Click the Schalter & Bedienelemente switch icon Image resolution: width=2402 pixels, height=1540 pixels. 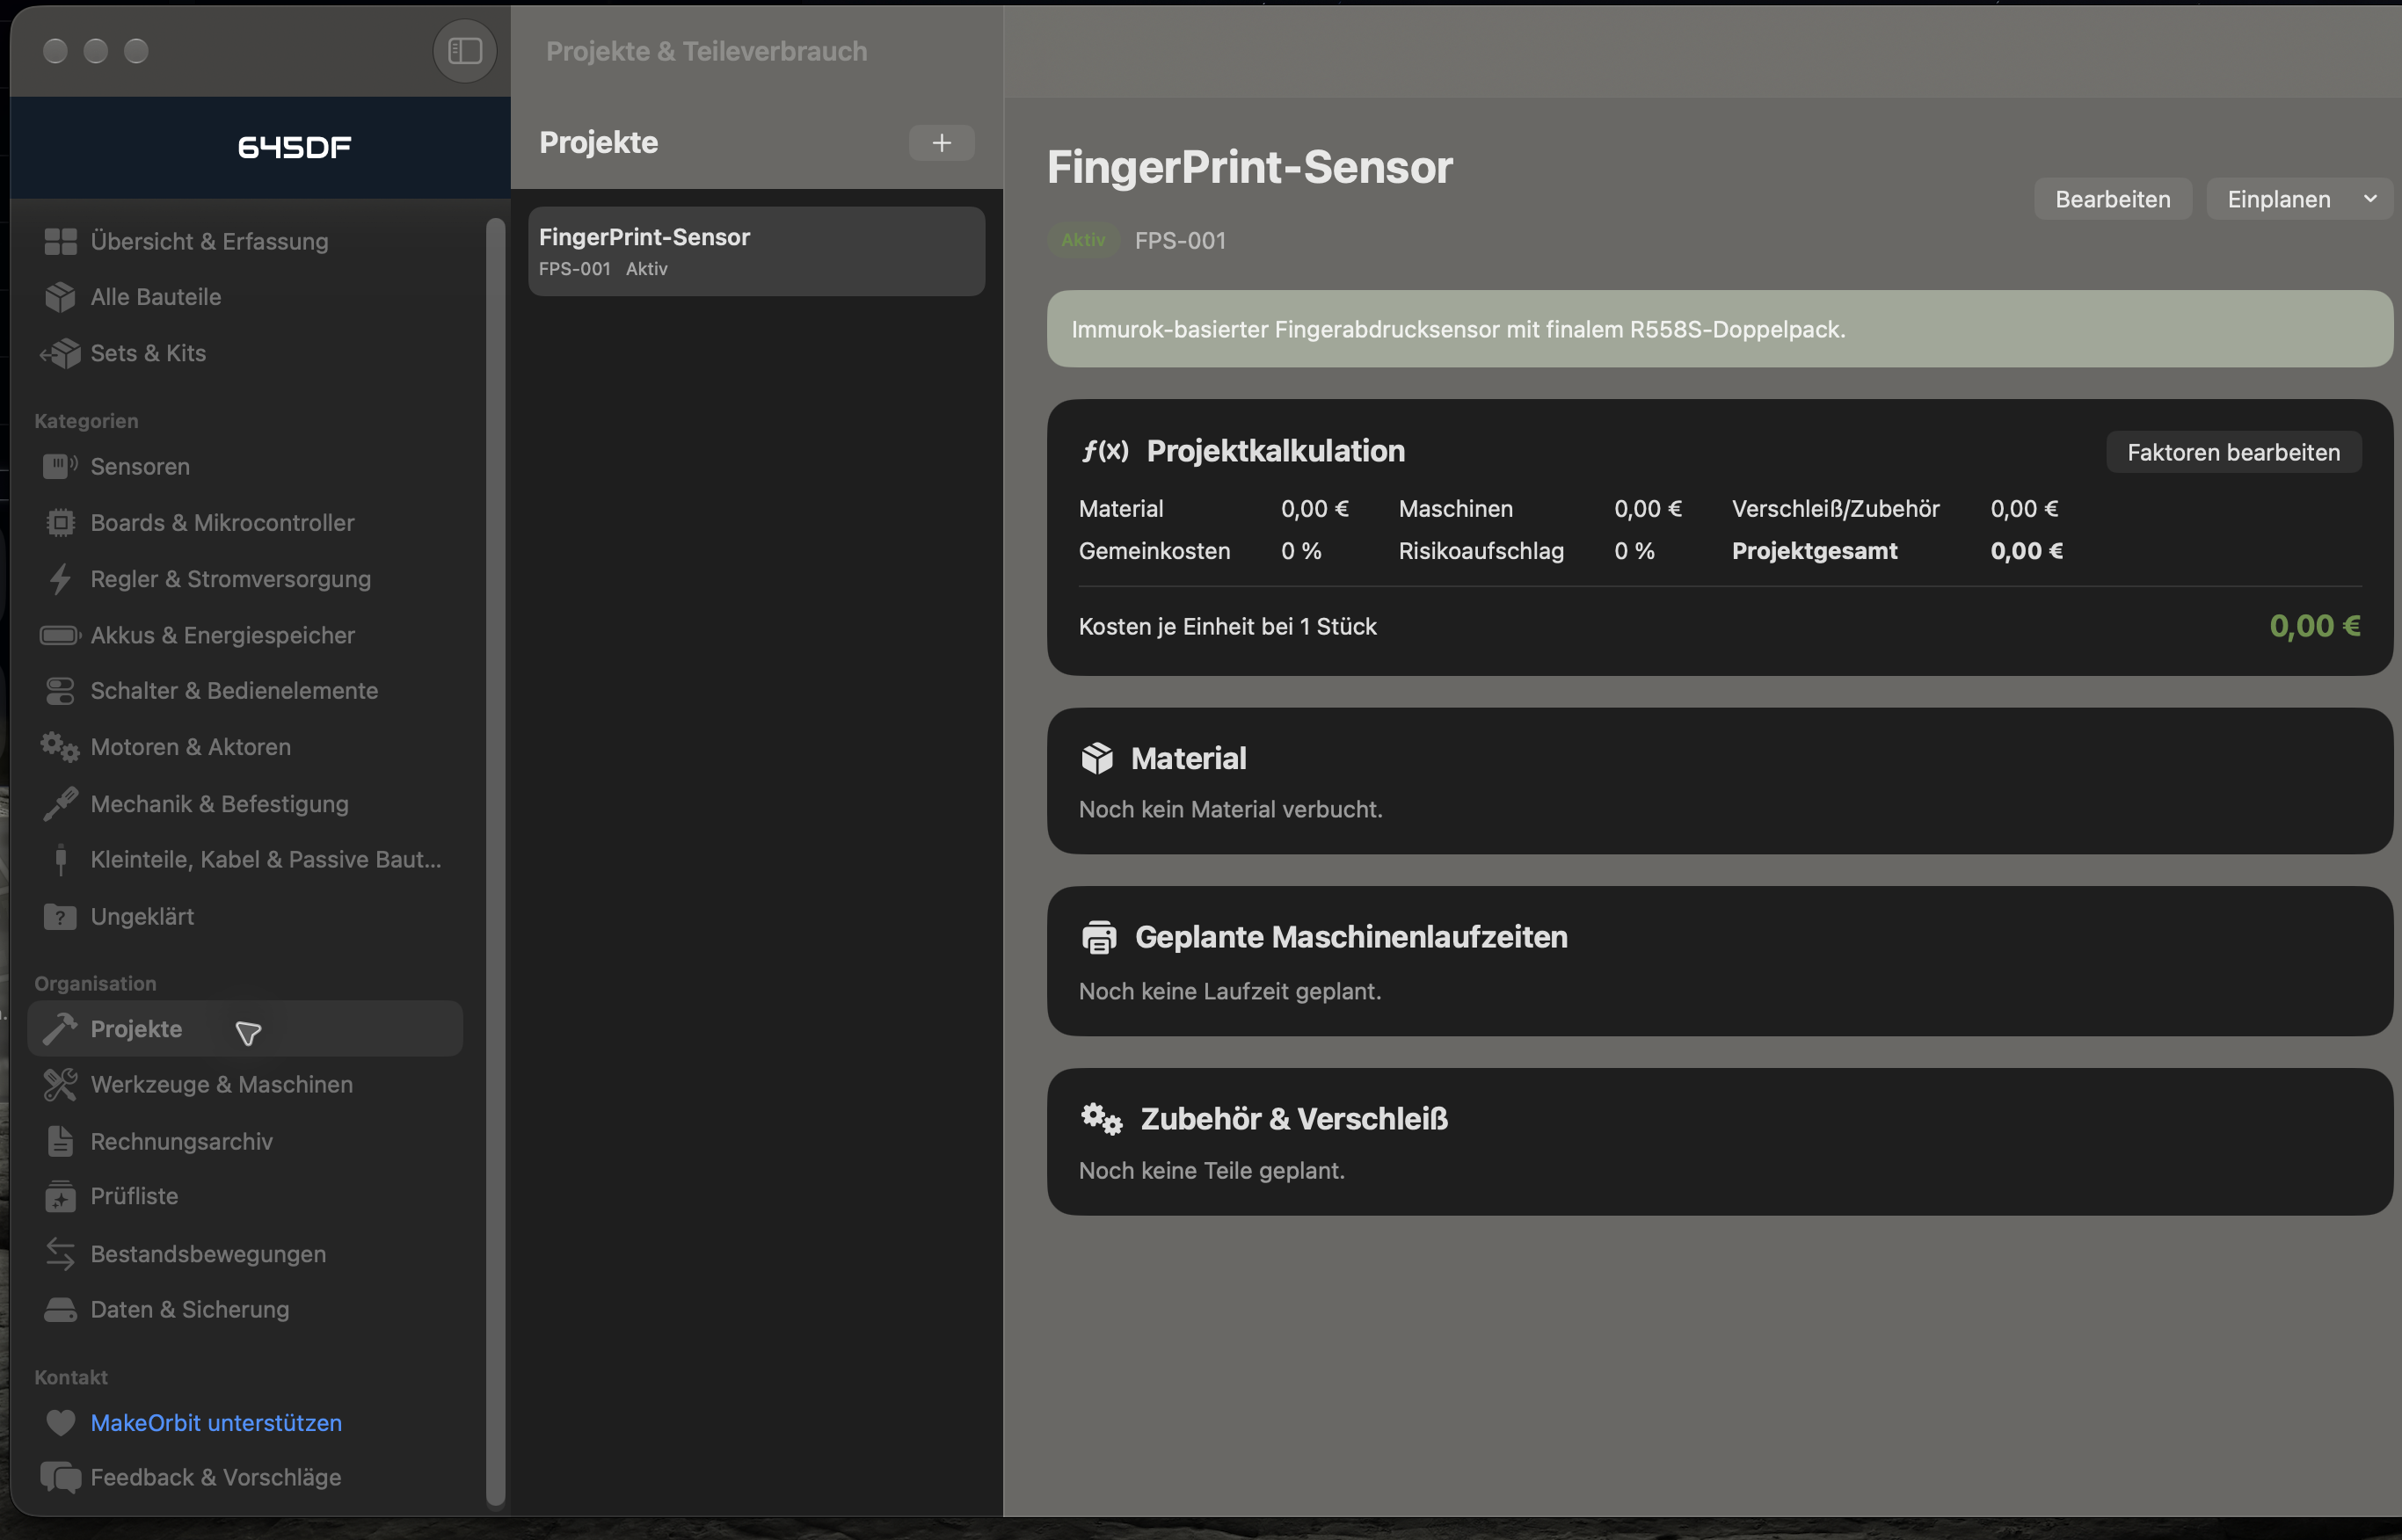point(60,691)
